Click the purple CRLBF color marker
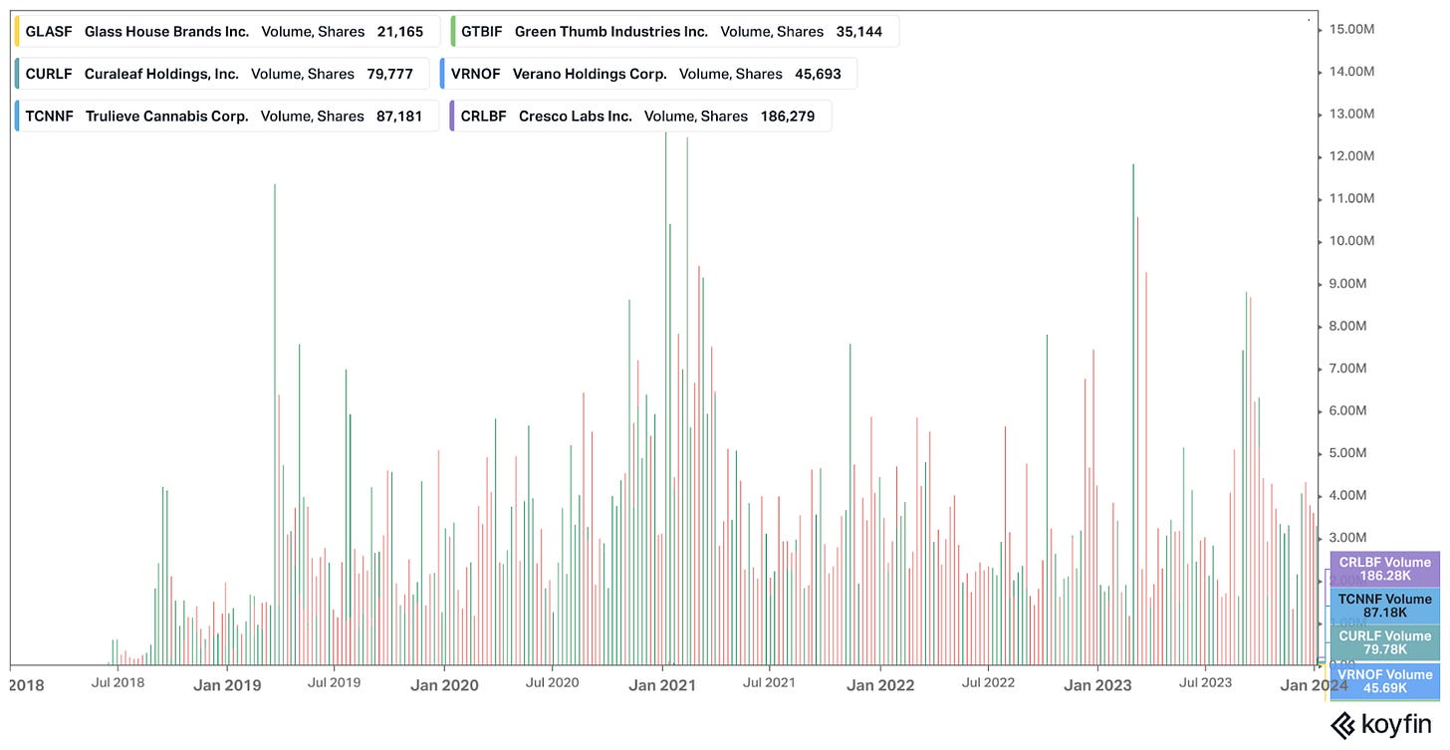The width and height of the screenshot is (1450, 750). [452, 116]
